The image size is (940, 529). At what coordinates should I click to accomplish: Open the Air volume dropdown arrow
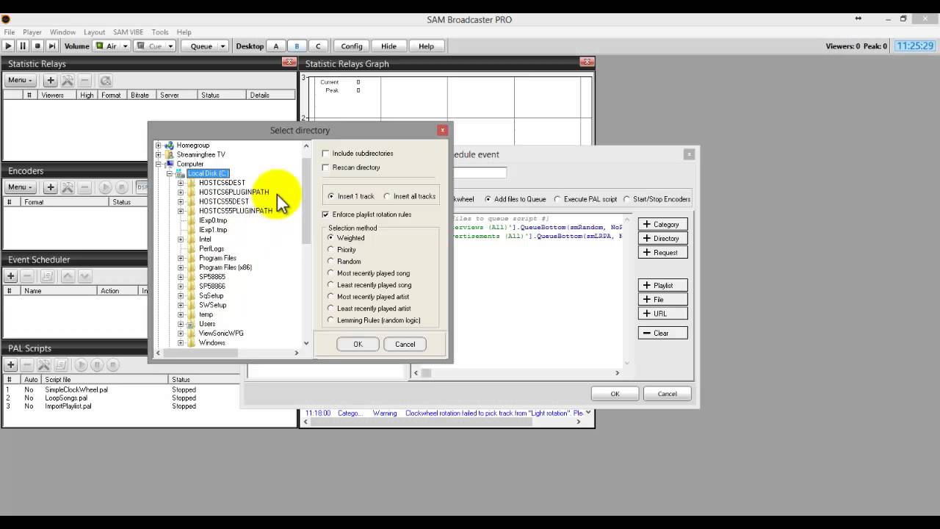tap(126, 46)
